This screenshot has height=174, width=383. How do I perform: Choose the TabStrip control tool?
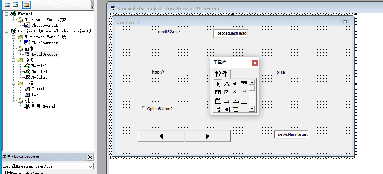tap(235, 101)
